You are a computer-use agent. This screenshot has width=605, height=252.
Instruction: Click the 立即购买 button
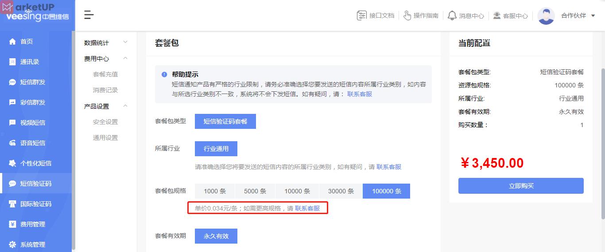pyautogui.click(x=521, y=186)
